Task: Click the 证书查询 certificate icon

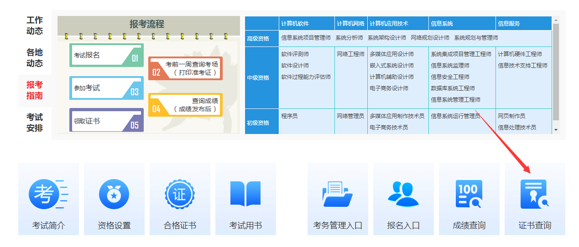Action: (x=534, y=195)
